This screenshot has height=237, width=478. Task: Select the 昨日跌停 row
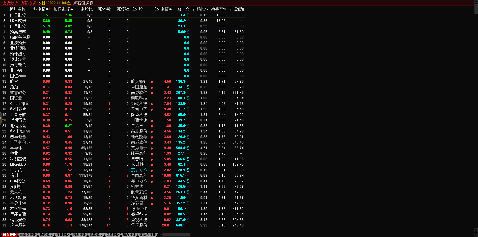(18, 15)
